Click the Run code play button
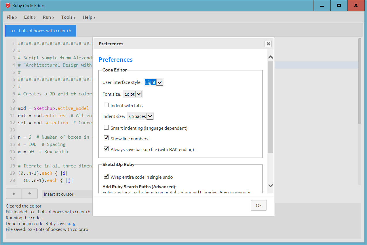Viewport: 367px width, 245px height. (14, 194)
